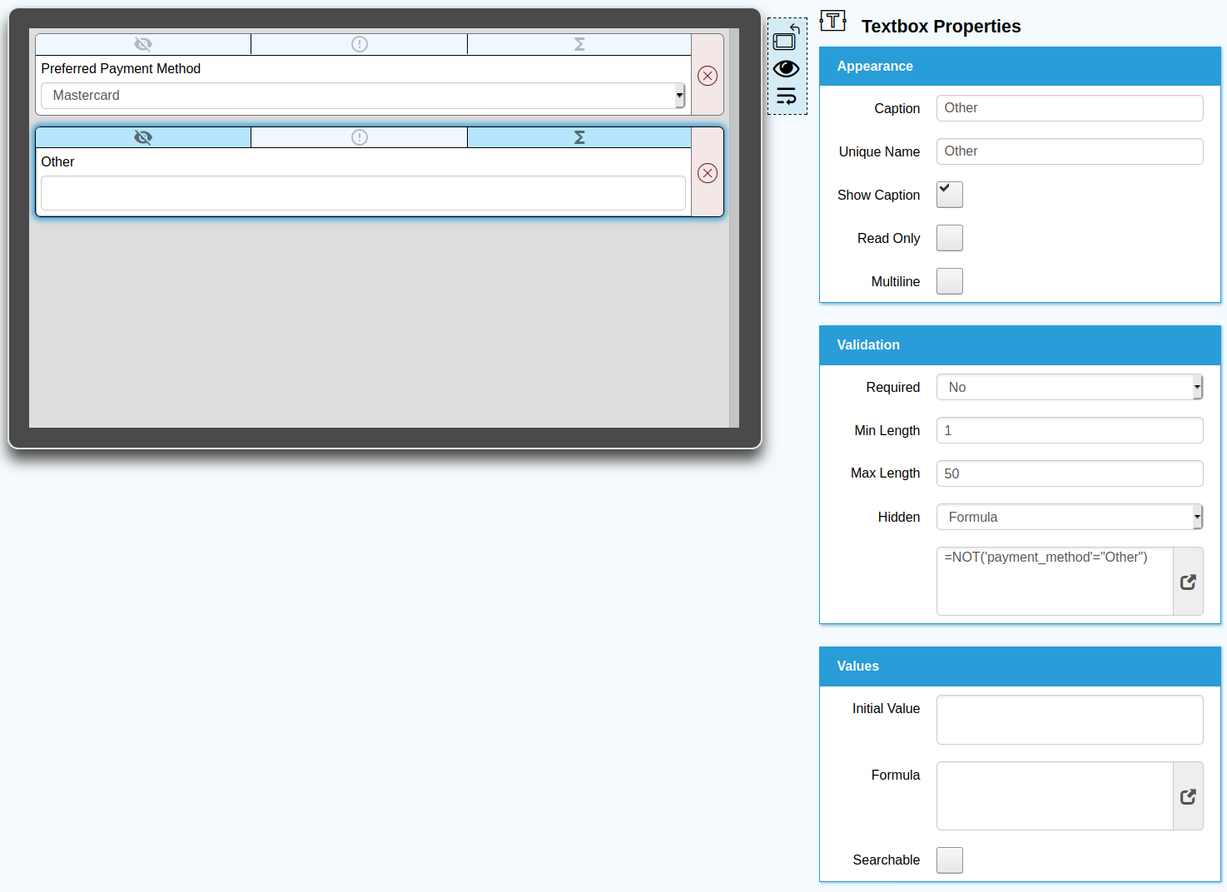
Task: Enable the Read Only checkbox
Action: [x=950, y=238]
